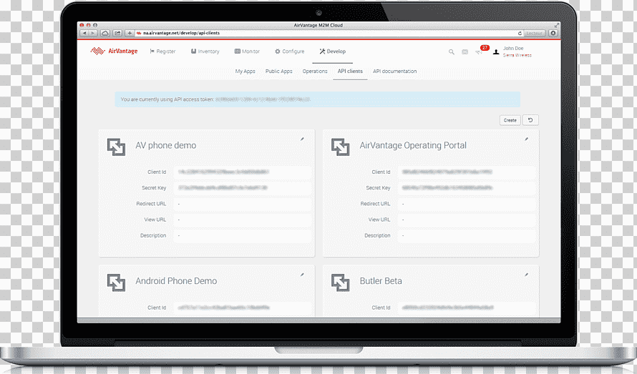Click the Butler Beta app icon
The width and height of the screenshot is (637, 374).
coord(341,282)
